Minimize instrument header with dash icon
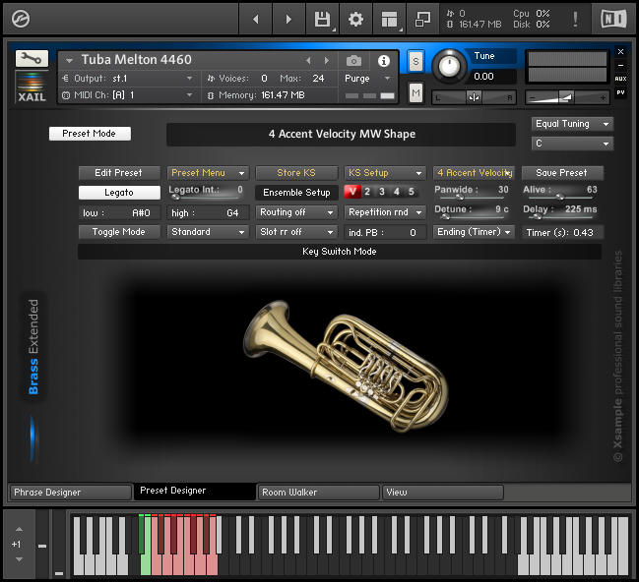Screen dimensions: 639x582 pos(620,65)
